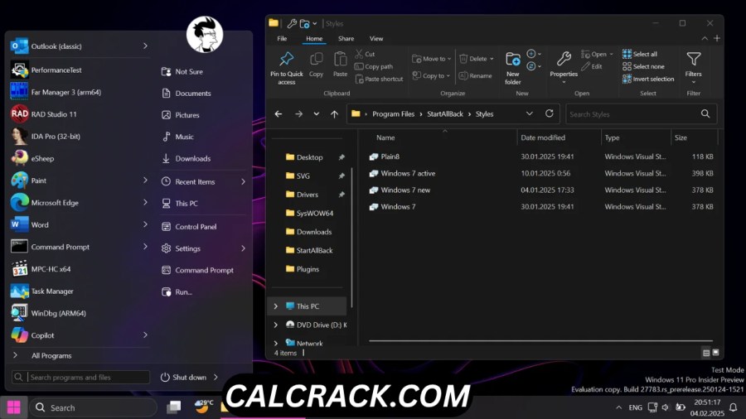The image size is (746, 419).
Task: Click Pin to Quick access icon
Action: [287, 59]
